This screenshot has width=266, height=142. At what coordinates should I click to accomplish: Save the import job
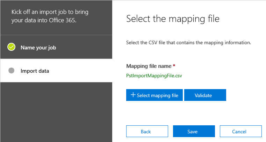(194, 131)
